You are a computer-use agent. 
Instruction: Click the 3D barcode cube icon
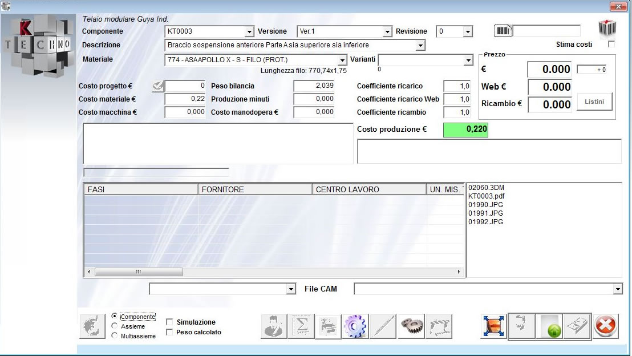click(x=607, y=28)
